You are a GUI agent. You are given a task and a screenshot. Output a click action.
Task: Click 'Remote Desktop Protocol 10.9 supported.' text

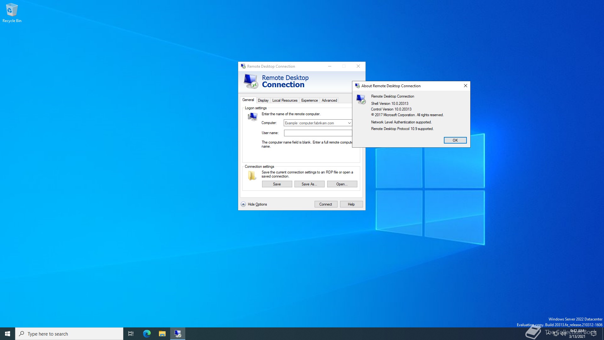click(x=402, y=129)
